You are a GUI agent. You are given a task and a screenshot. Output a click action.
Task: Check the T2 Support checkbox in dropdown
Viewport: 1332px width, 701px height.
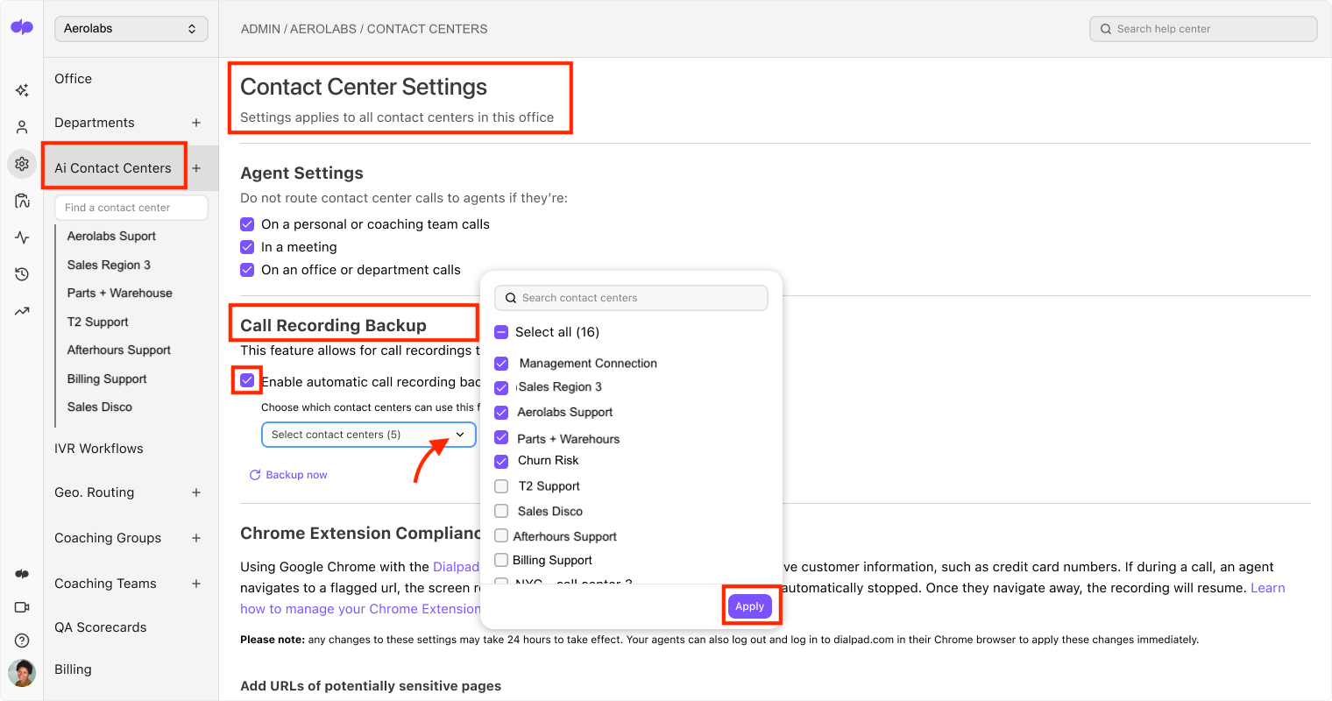(501, 486)
